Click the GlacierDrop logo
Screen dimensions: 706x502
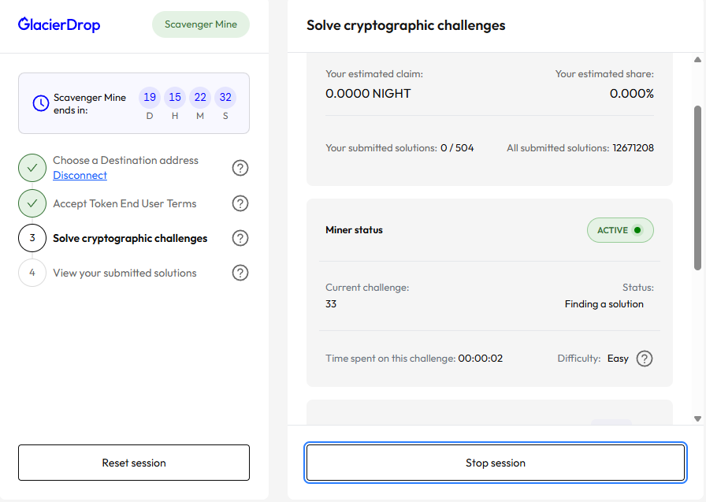tap(59, 24)
